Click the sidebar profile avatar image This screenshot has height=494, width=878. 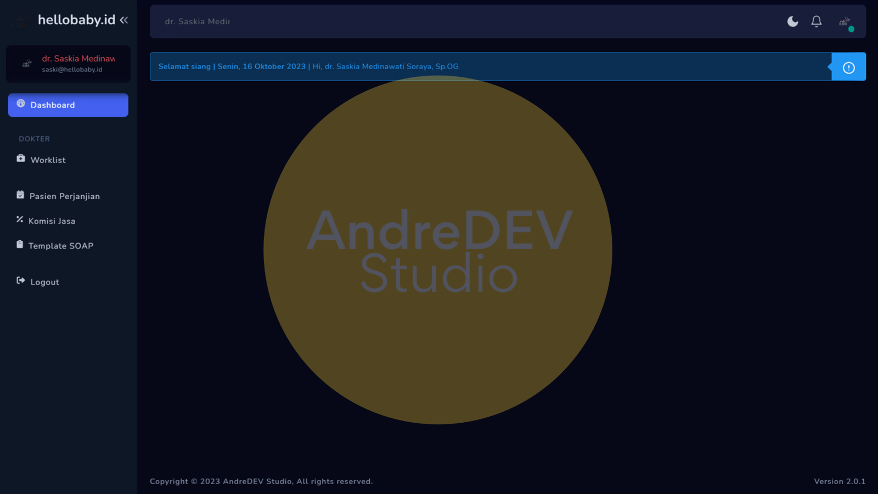pyautogui.click(x=26, y=64)
